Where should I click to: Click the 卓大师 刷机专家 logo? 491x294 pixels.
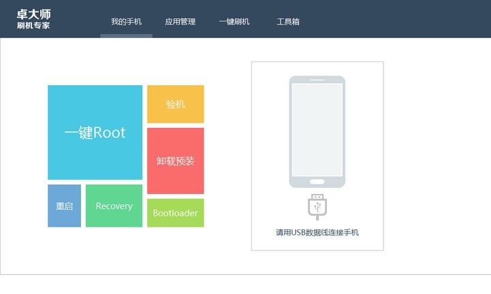coord(33,19)
